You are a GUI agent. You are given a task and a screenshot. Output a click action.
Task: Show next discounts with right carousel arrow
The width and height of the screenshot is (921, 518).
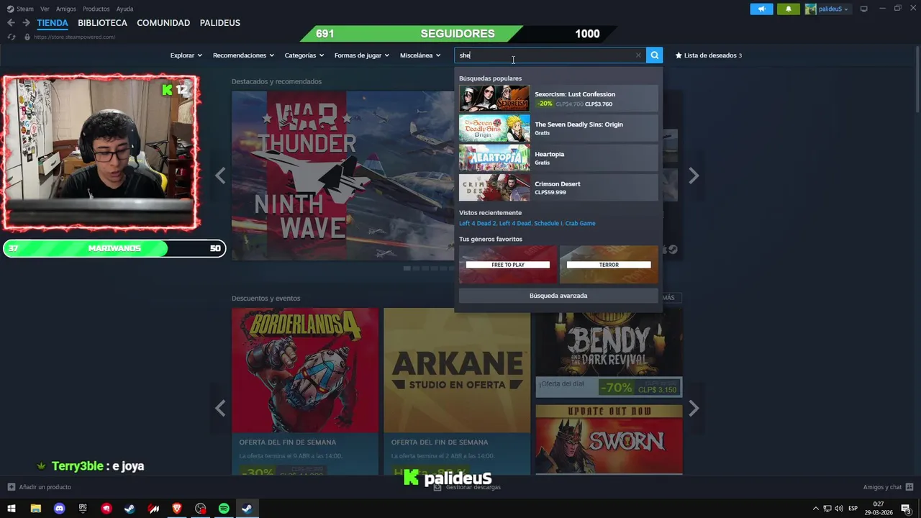point(694,408)
